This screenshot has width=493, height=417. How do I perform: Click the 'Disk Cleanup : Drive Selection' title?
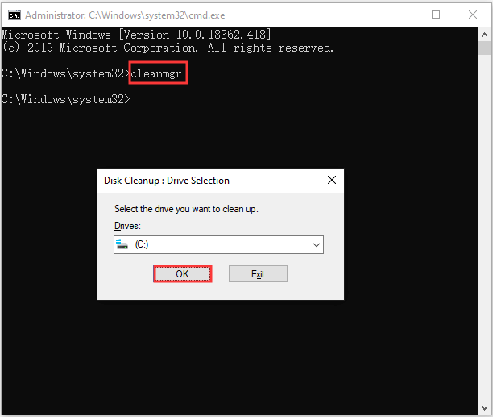coord(167,181)
